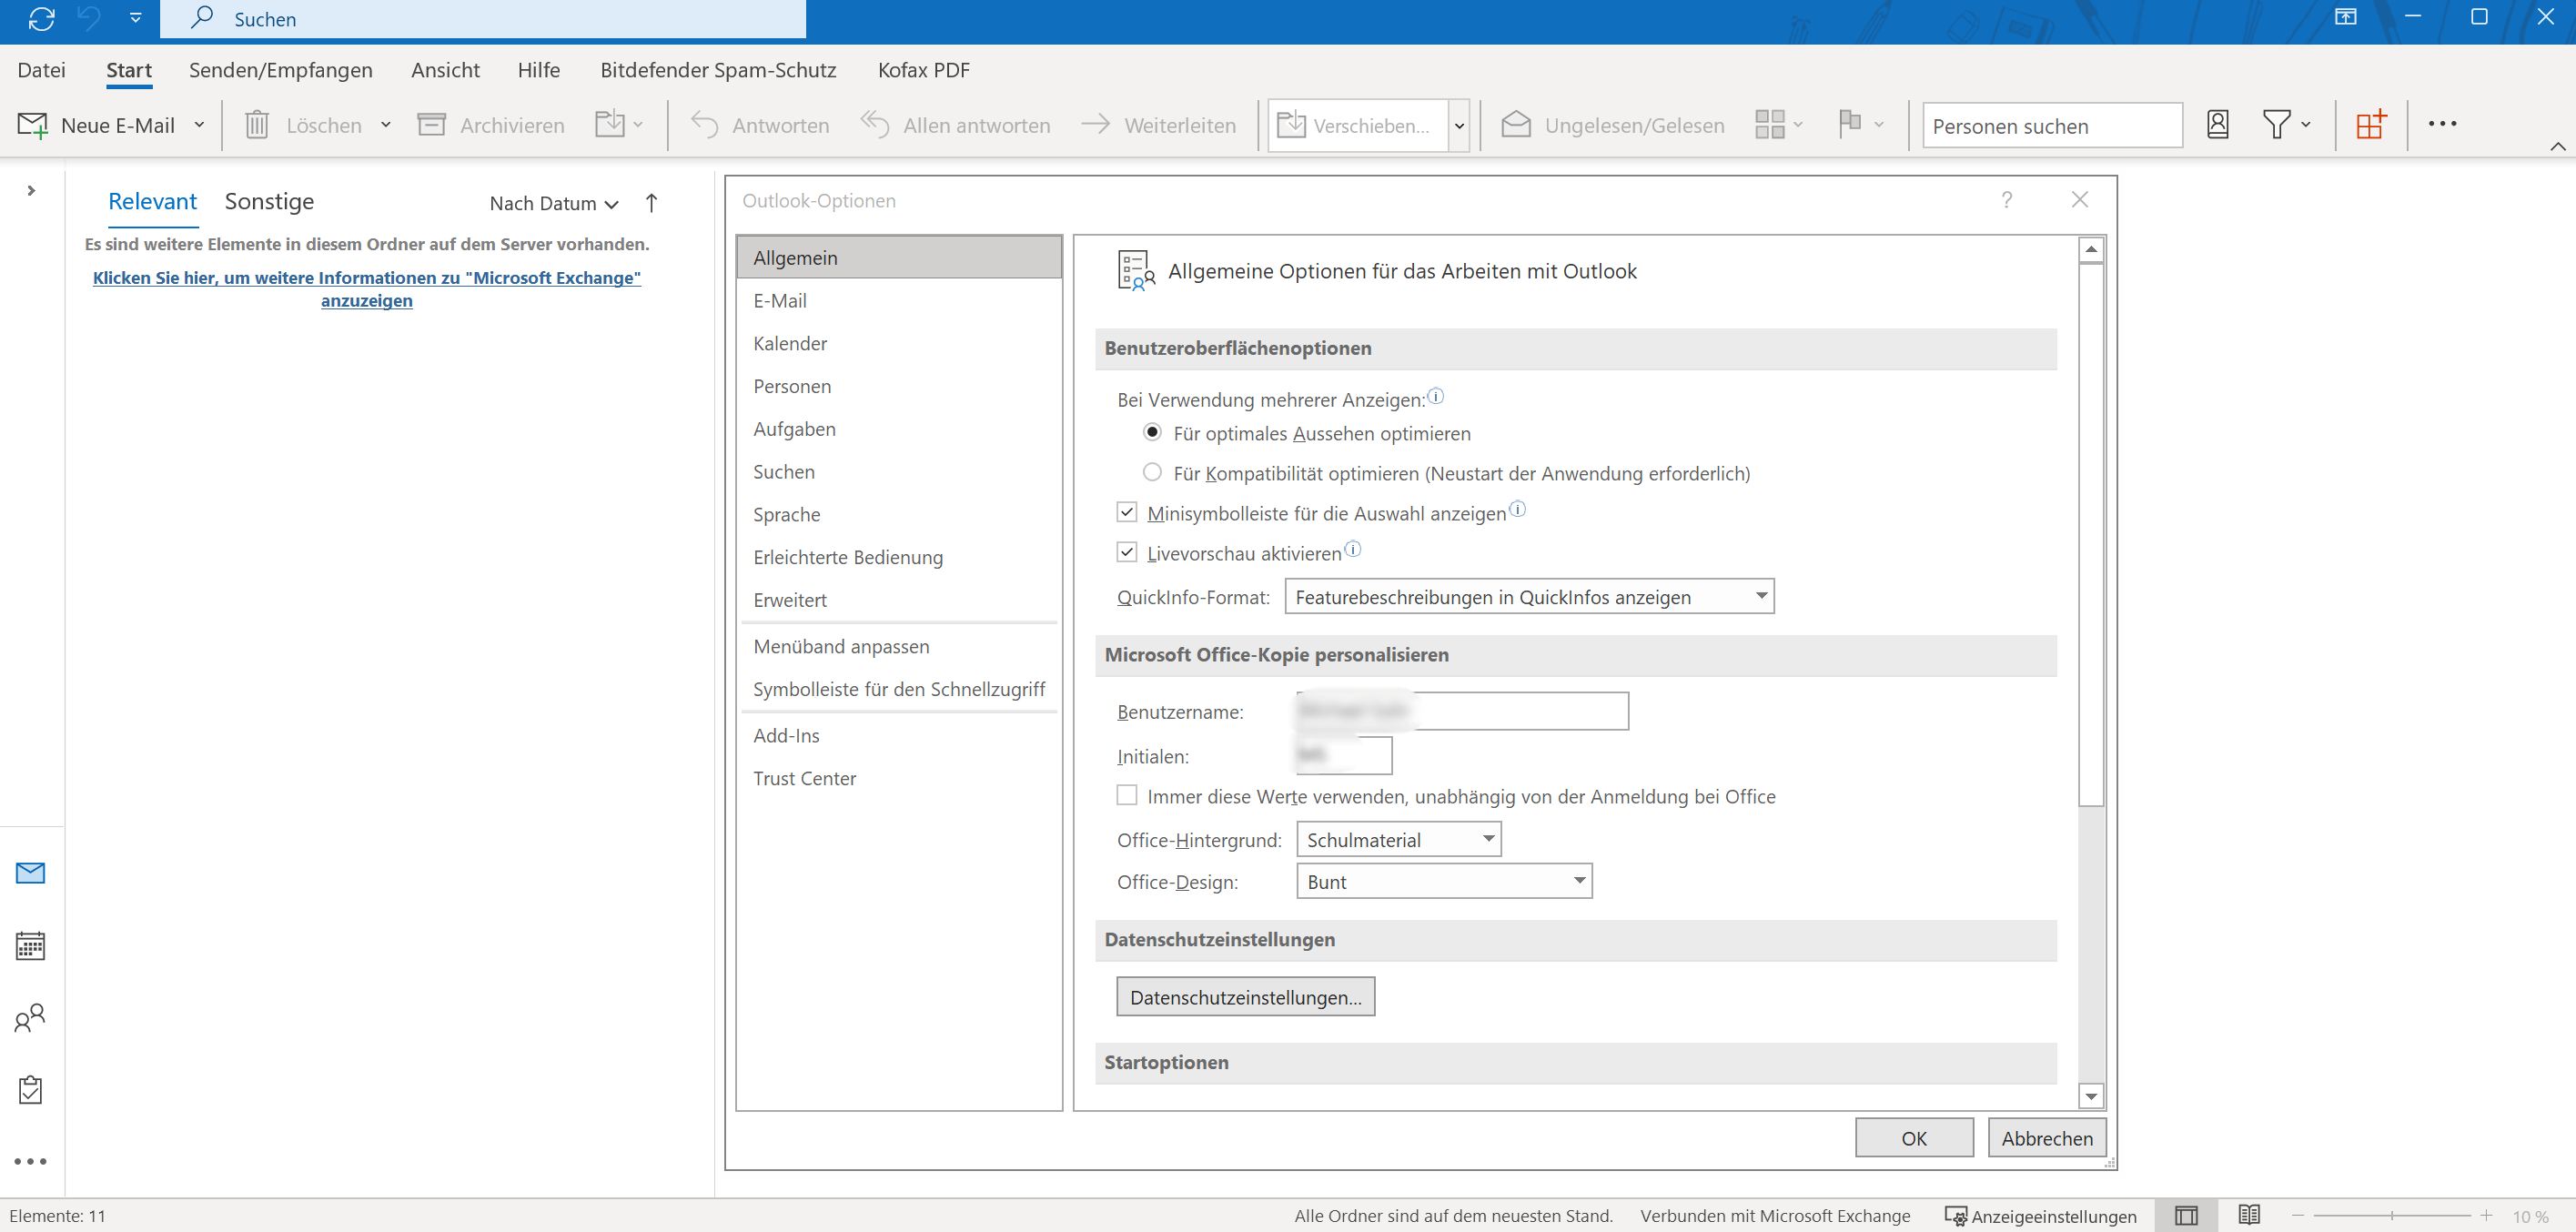
Task: Open the Kofax PDF tab
Action: pos(923,70)
